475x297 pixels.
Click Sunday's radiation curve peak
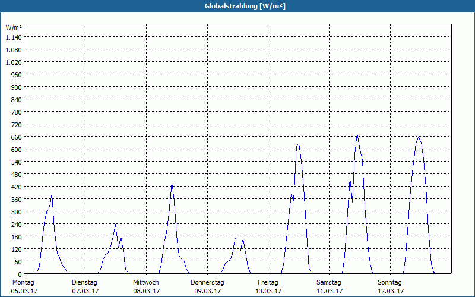(x=419, y=137)
